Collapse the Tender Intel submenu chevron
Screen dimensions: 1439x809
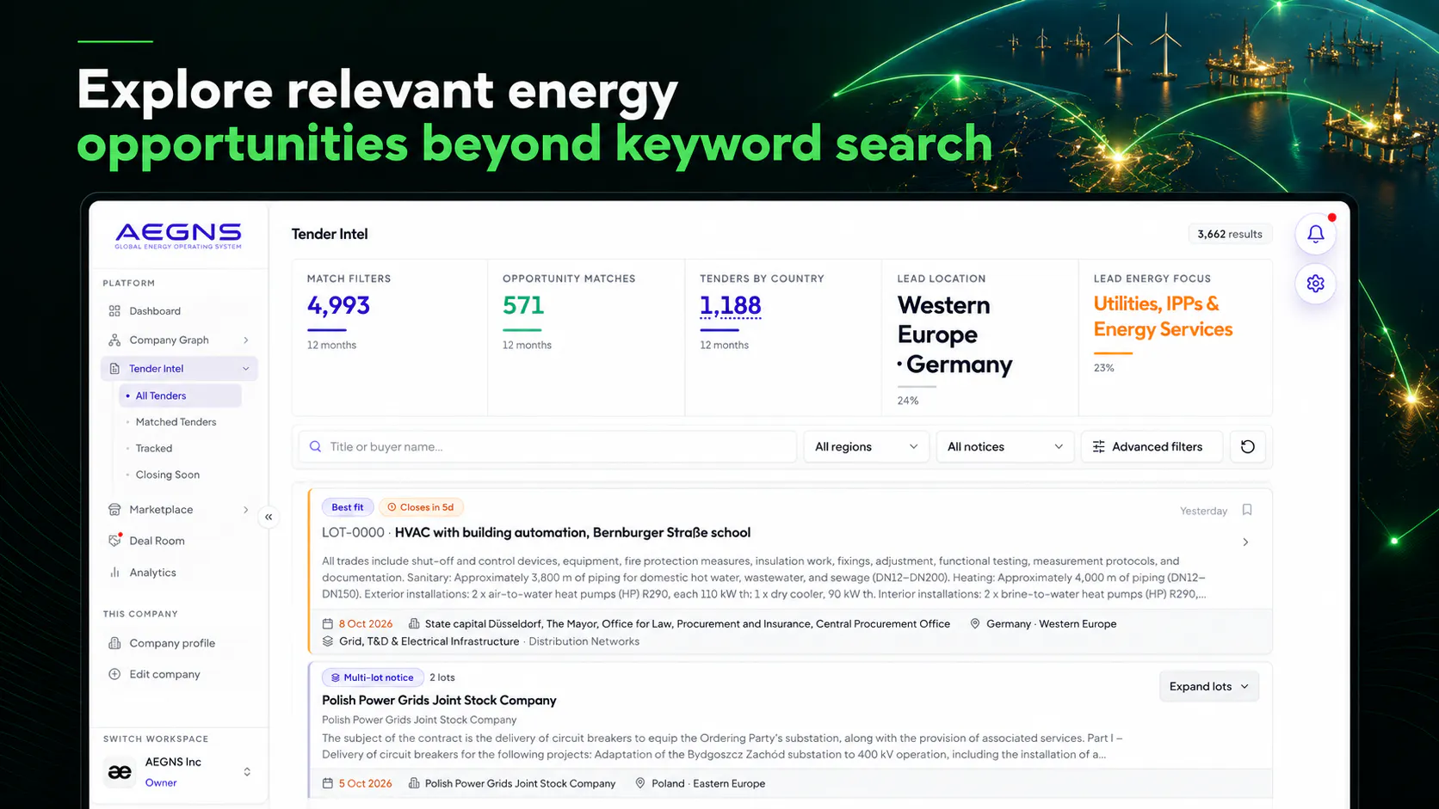tap(246, 369)
